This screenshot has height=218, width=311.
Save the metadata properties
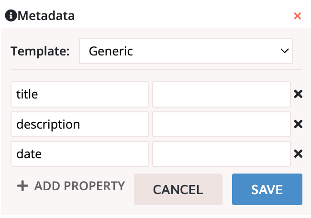267,189
